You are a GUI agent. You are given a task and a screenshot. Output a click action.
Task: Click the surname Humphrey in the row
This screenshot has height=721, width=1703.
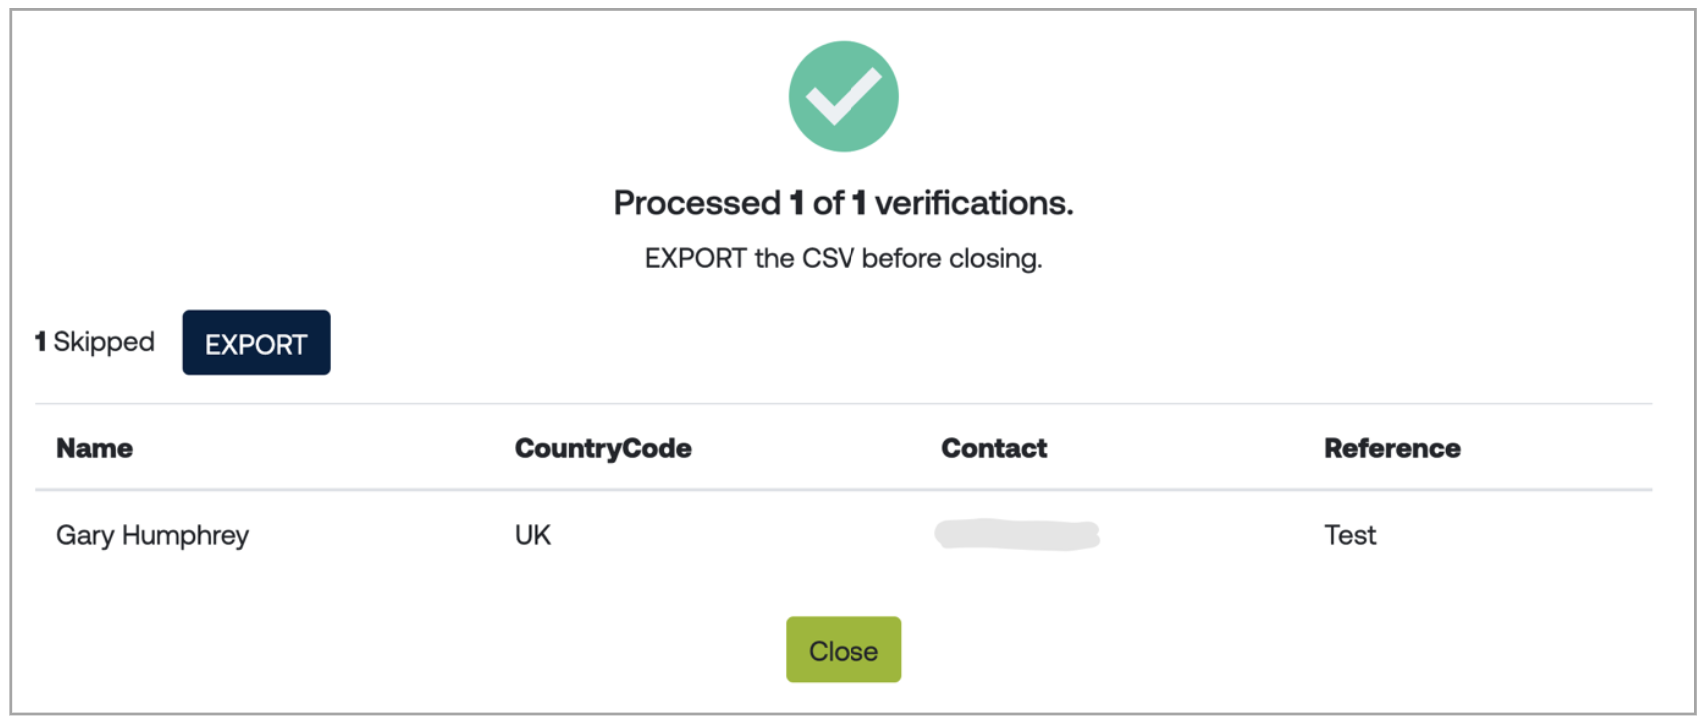pos(185,535)
